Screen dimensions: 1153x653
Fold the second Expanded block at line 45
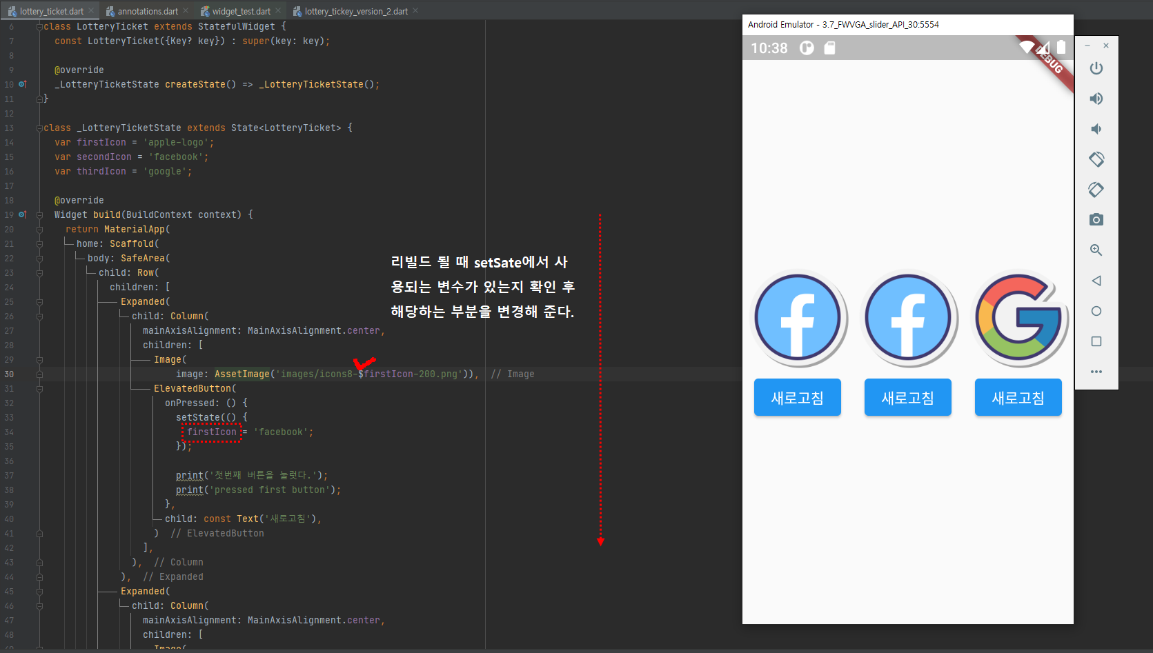coord(39,591)
